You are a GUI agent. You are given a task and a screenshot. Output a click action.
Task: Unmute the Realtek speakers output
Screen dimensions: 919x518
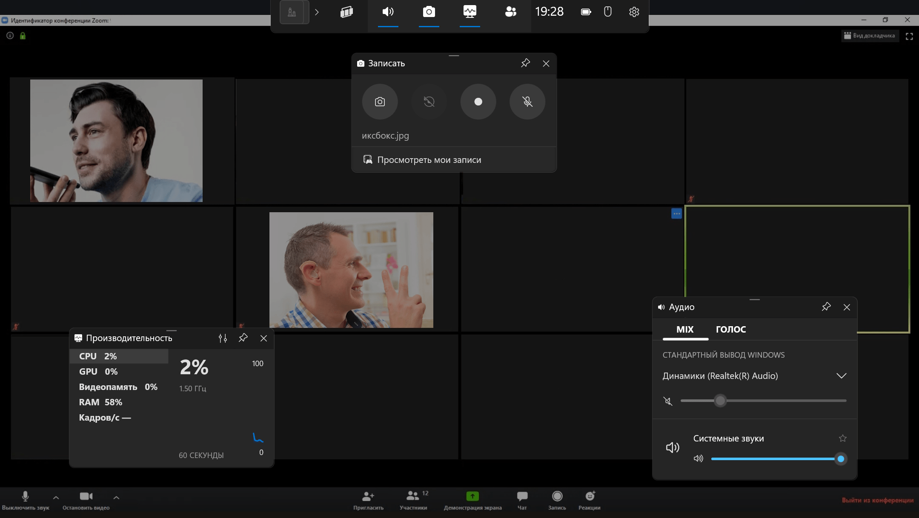(x=668, y=401)
